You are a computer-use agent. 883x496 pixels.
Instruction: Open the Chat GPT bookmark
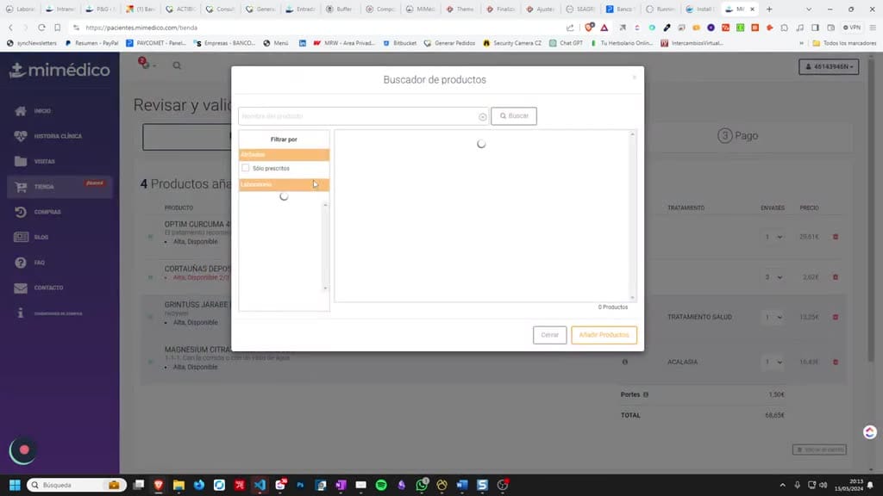point(567,43)
